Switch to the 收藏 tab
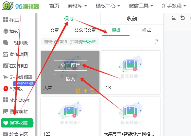The image size is (191, 136). [132, 19]
